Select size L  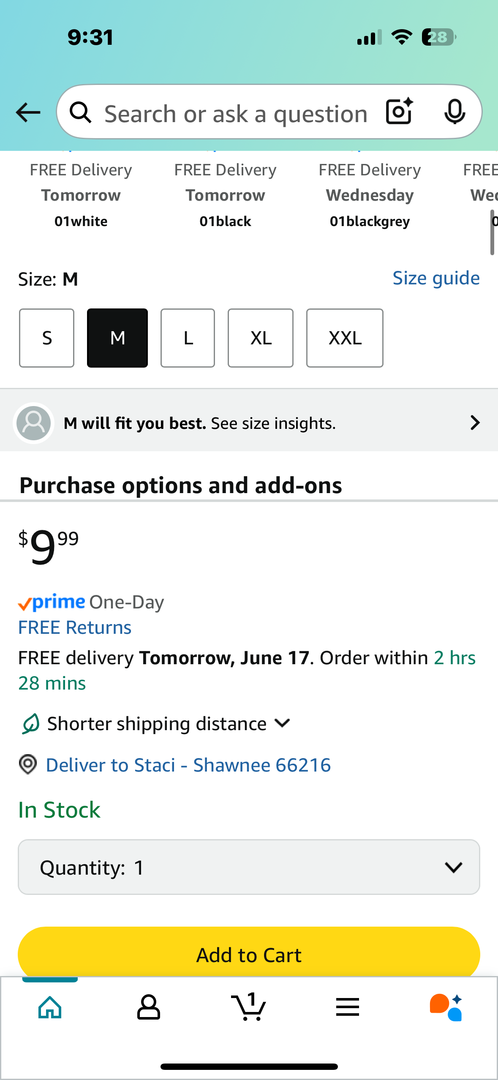pos(188,338)
